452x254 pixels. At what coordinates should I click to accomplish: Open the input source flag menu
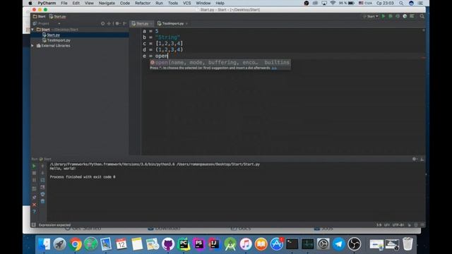pyautogui.click(x=365, y=3)
